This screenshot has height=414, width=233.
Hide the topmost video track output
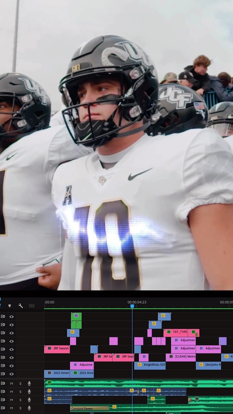[x=12, y=317]
